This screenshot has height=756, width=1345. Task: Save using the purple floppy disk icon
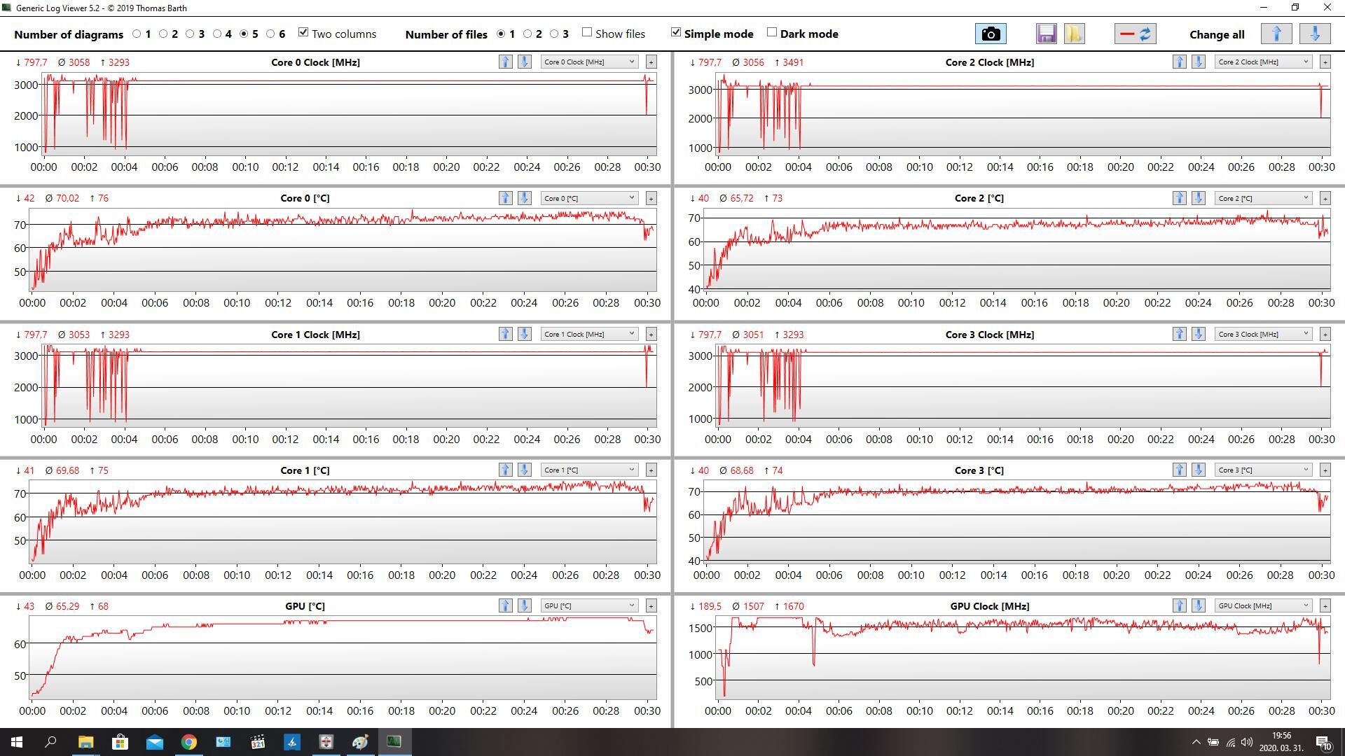click(1046, 34)
